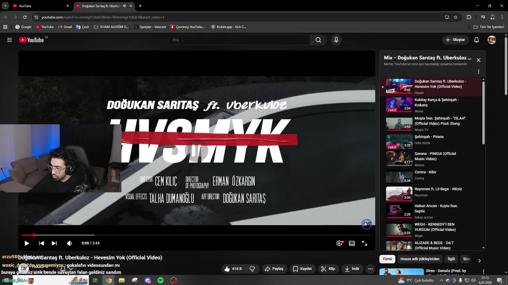Image resolution: width=508 pixels, height=285 pixels.
Task: Seek the video using the progress bar
Action: (x=196, y=235)
